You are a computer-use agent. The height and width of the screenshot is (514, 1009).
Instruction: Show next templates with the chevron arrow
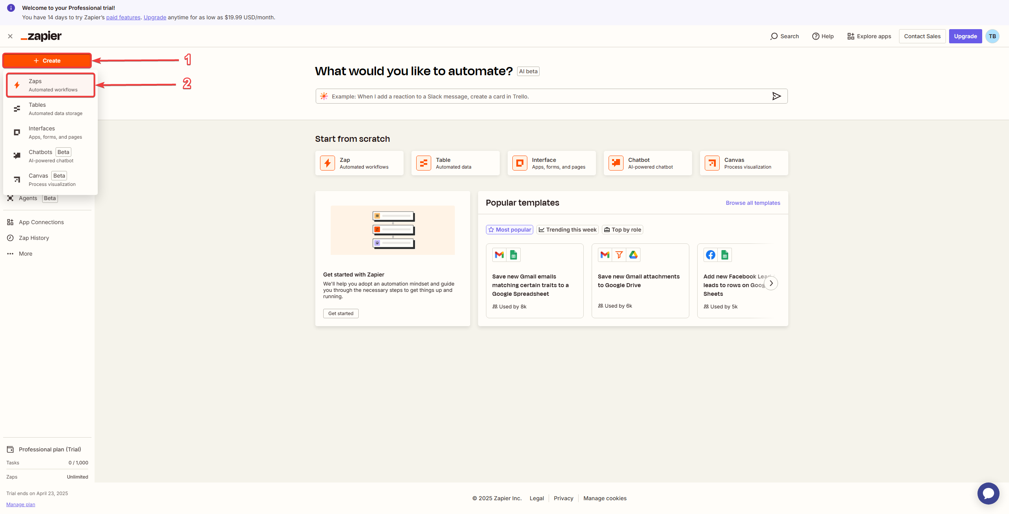coord(771,283)
